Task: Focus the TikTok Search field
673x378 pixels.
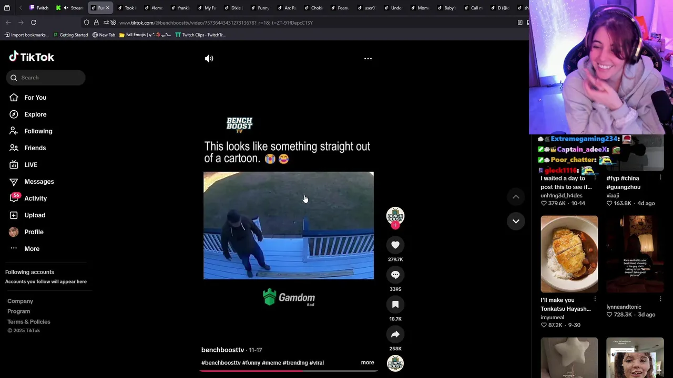Action: pyautogui.click(x=46, y=78)
